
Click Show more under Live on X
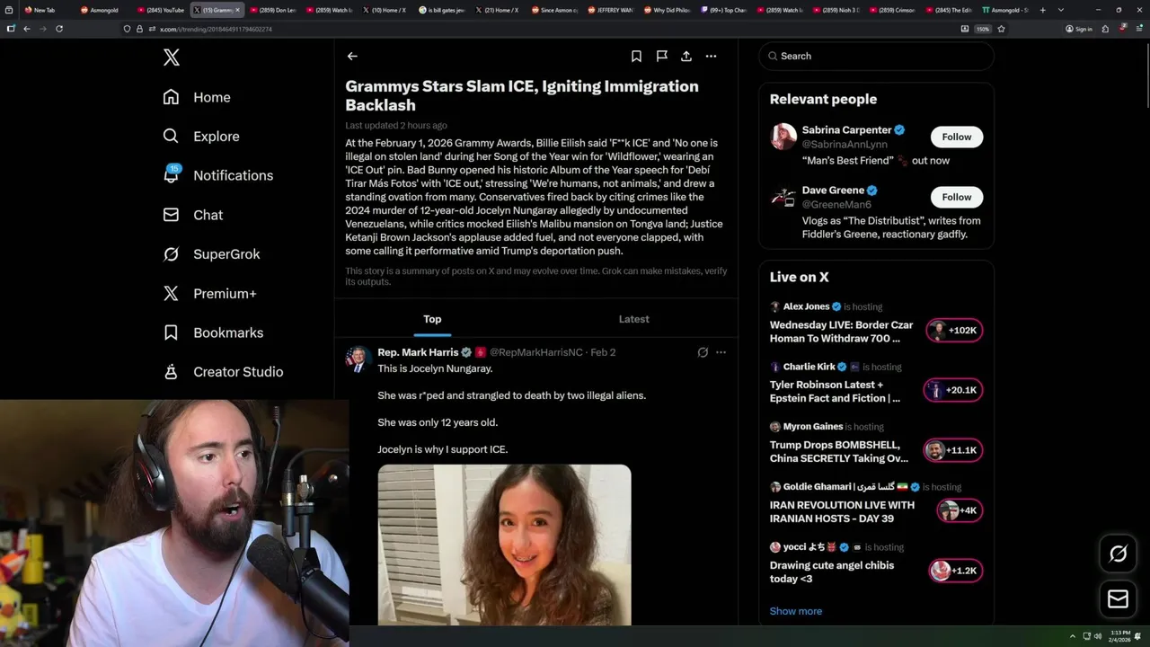(796, 611)
